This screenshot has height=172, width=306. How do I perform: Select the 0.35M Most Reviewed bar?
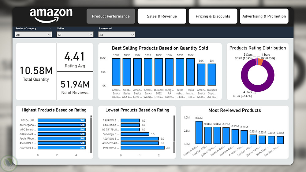(x=253, y=139)
